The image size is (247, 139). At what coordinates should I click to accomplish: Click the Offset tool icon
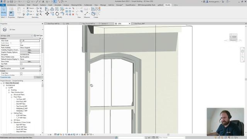point(52,9)
